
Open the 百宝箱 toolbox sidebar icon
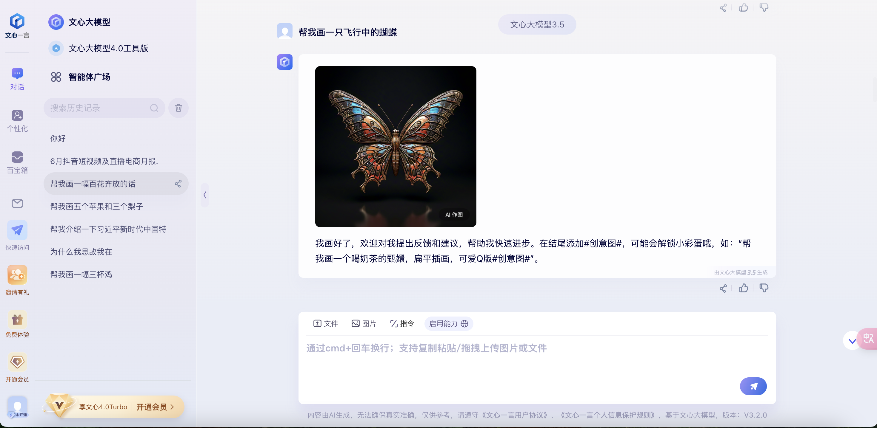point(17,162)
